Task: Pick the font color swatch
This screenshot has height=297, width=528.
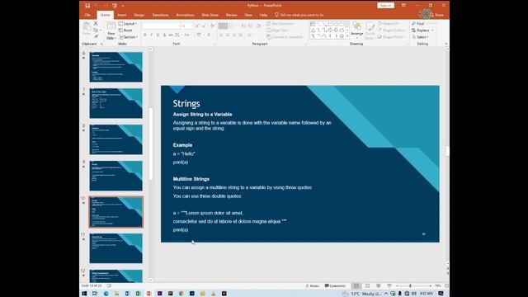Action: 209,35
